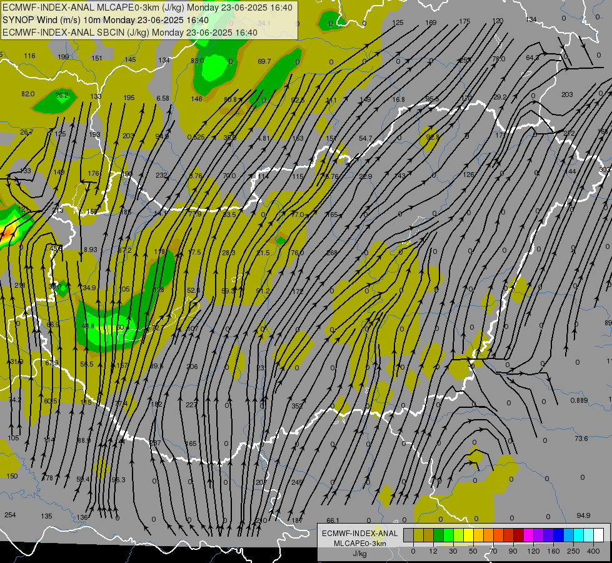The width and height of the screenshot is (612, 563).
Task: Click the map value 206
Action: tap(192, 367)
